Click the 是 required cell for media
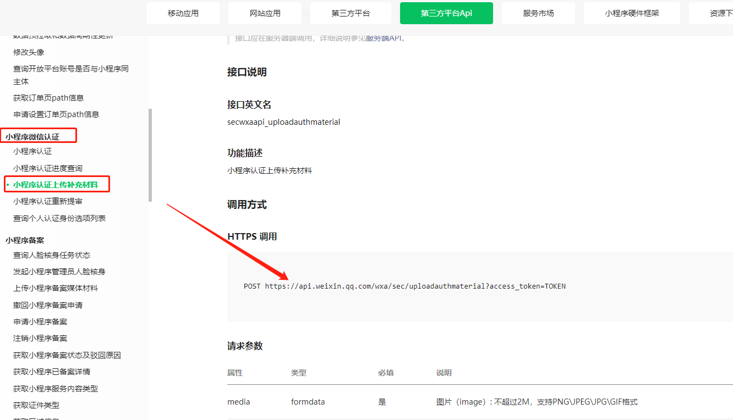The height and width of the screenshot is (420, 733). 382,402
